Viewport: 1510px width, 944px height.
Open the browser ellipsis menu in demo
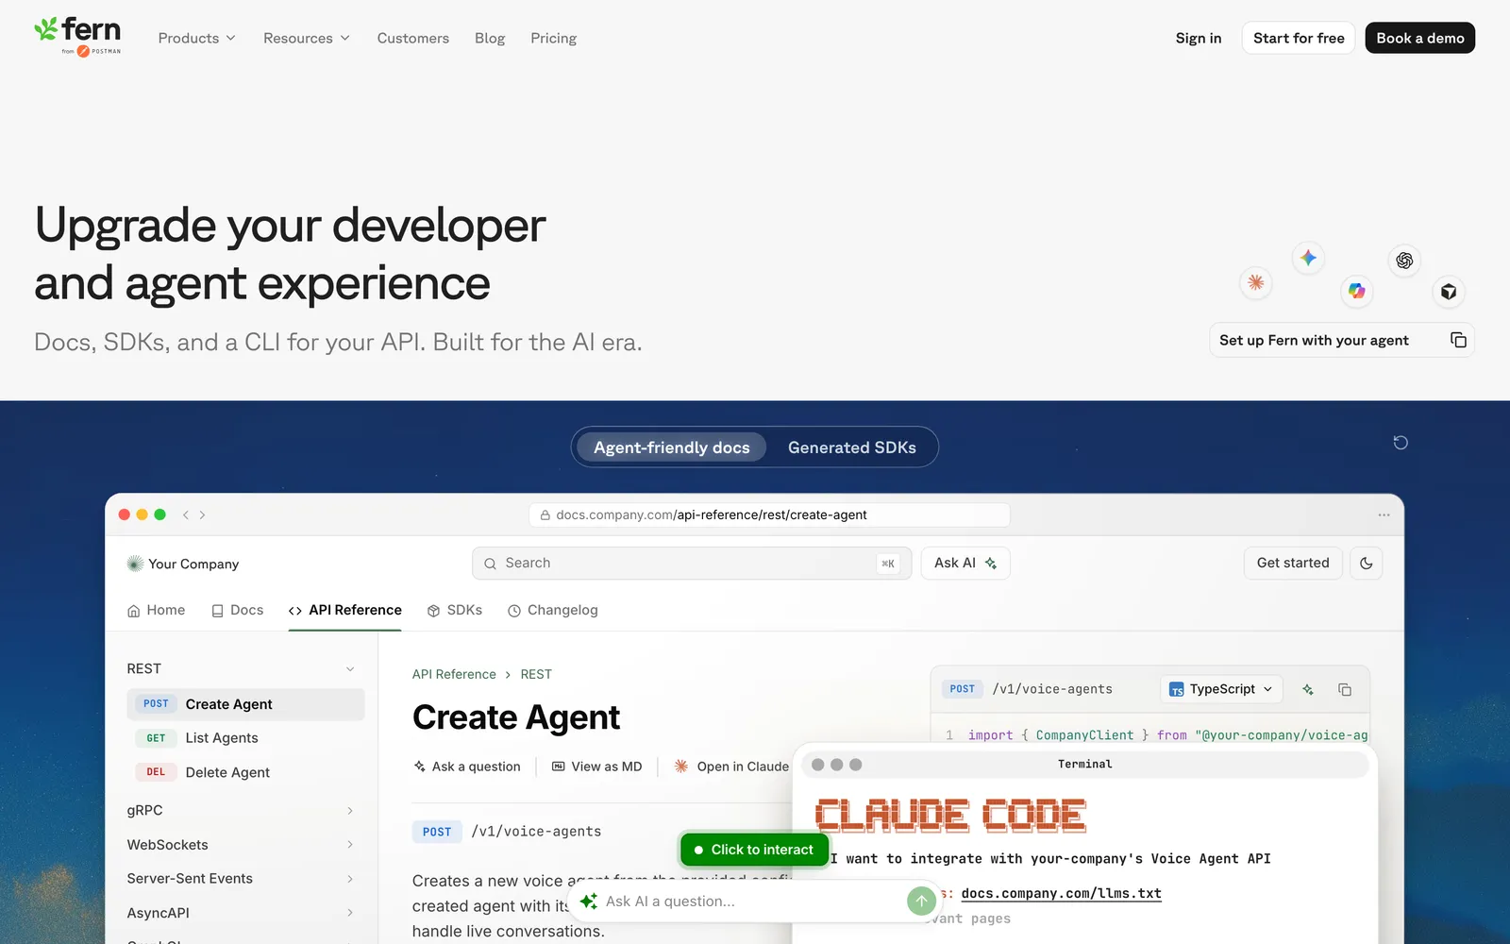[1384, 514]
